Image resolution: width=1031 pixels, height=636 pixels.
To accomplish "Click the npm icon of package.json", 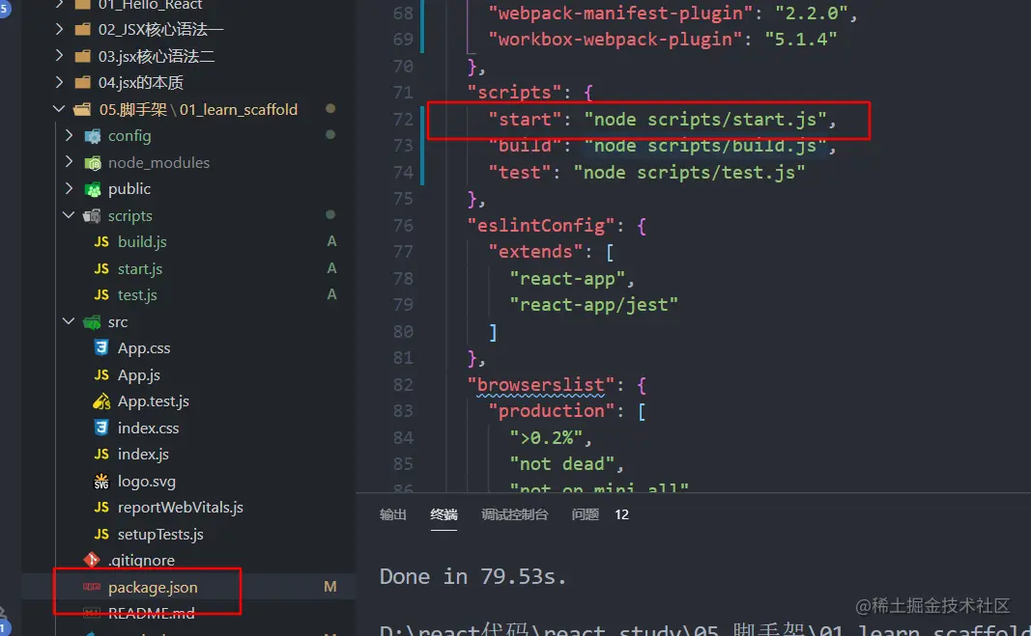I will (x=92, y=587).
